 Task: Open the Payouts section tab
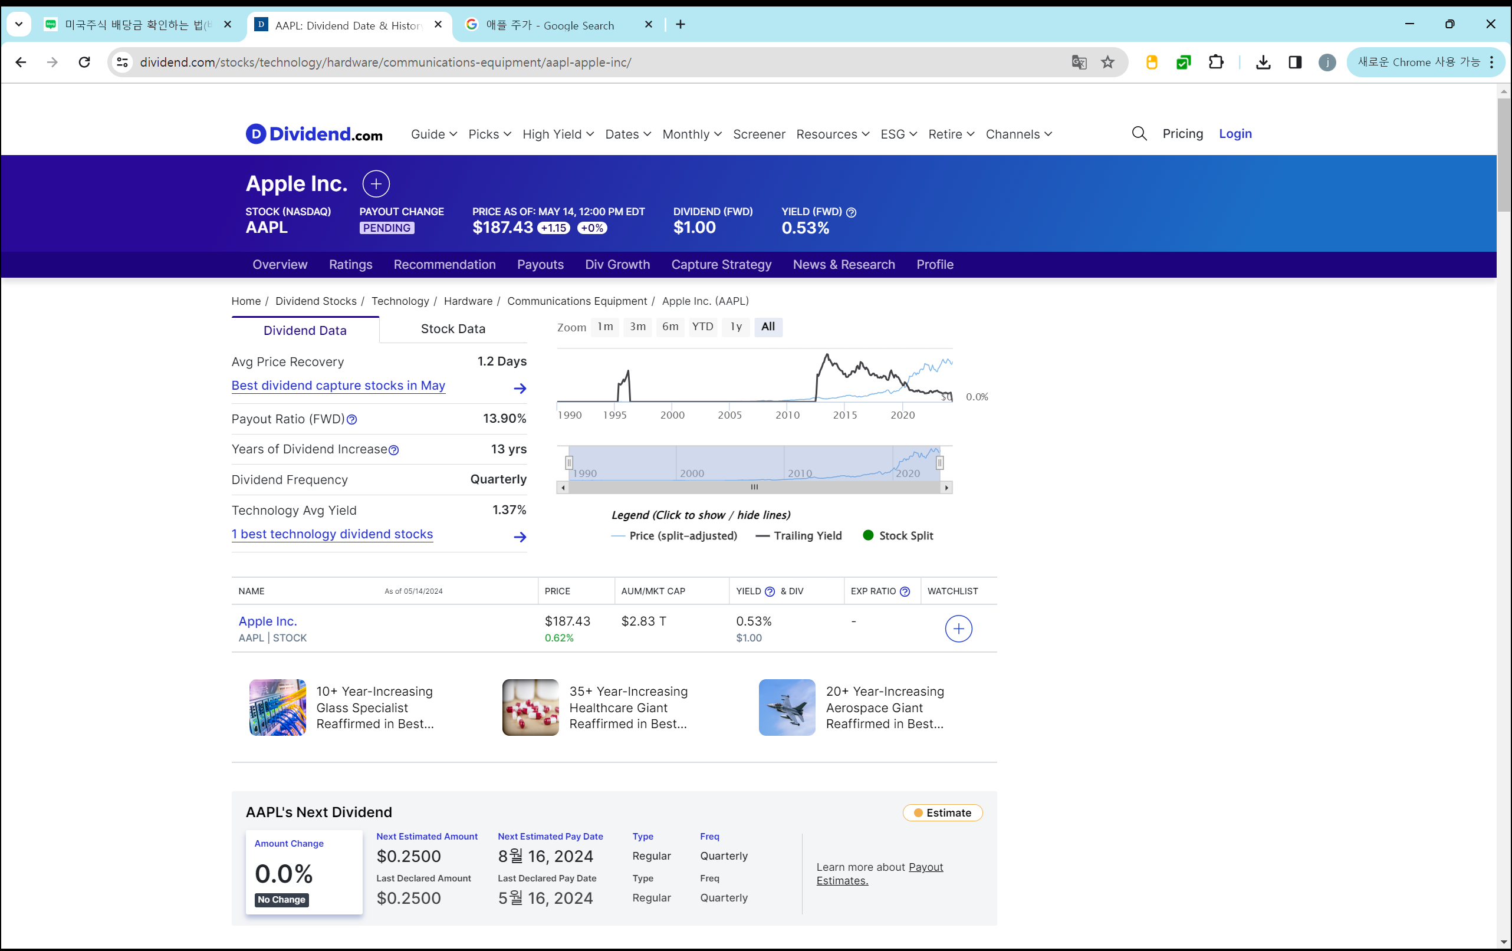(540, 264)
